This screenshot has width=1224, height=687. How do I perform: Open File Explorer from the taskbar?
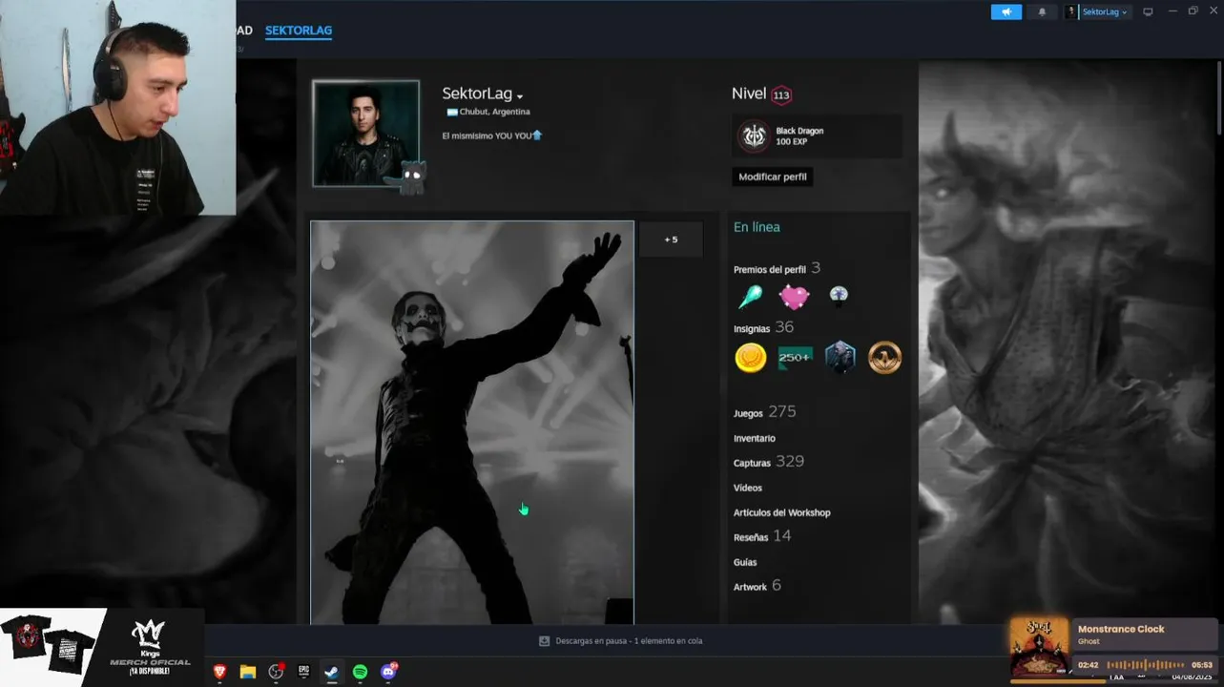pyautogui.click(x=248, y=672)
